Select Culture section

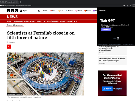(69, 21)
